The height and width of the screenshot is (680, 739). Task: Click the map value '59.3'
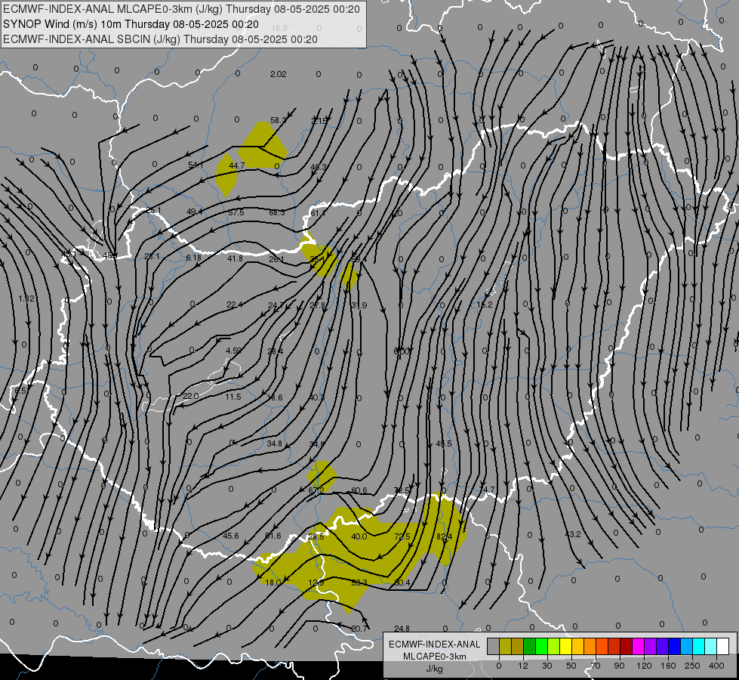(x=359, y=583)
